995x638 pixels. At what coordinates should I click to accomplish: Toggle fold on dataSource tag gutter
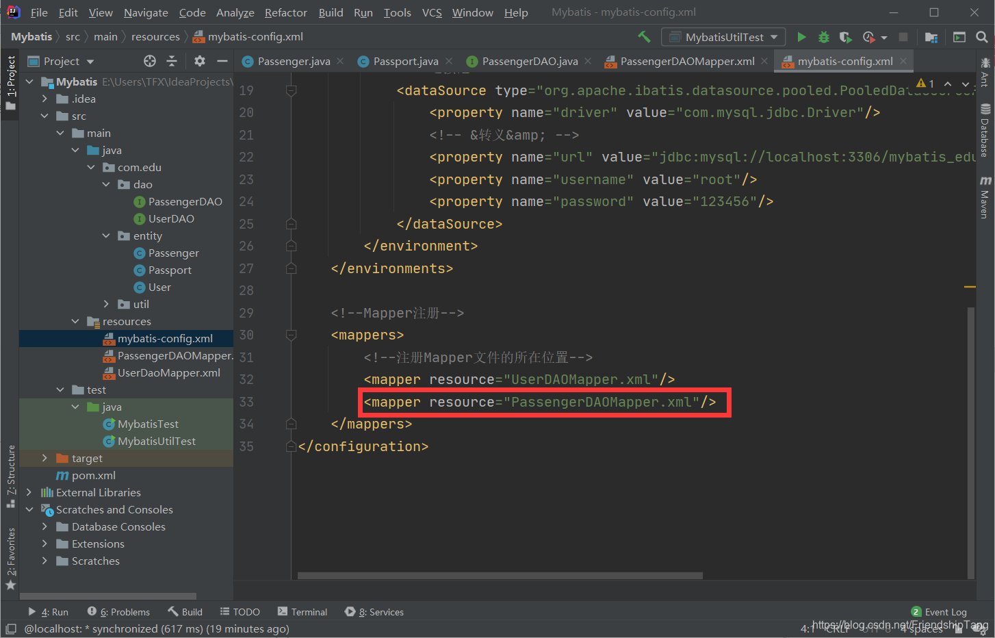[291, 90]
